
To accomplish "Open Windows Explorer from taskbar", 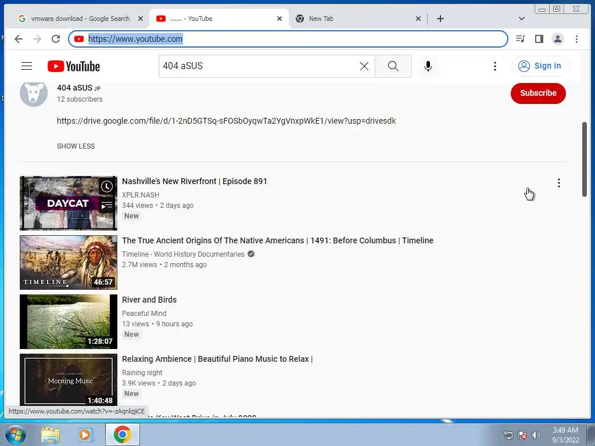I will click(51, 435).
